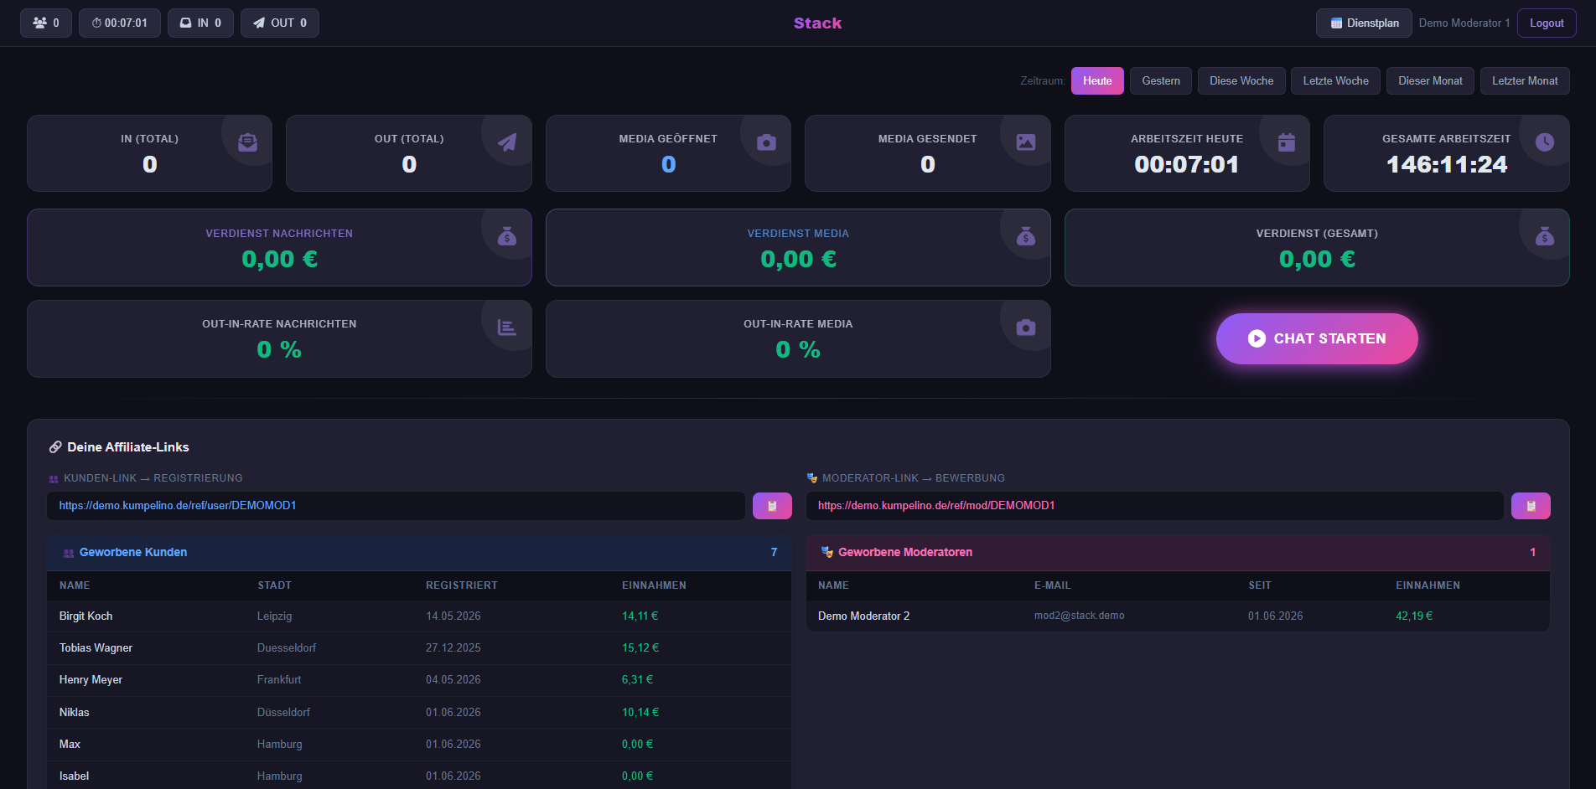Click the Geworbene Kunden header
The image size is (1596, 789).
tap(419, 553)
